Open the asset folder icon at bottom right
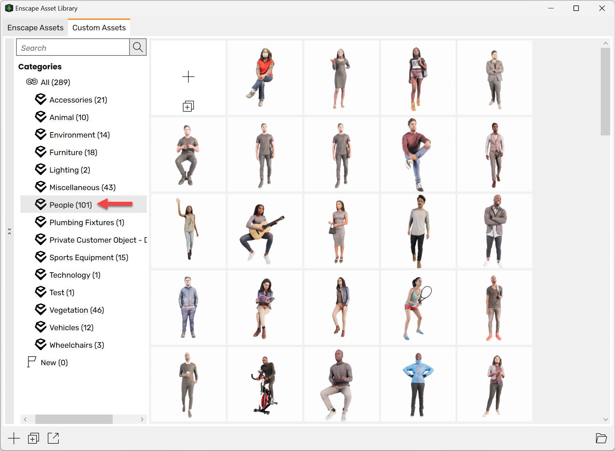 (602, 438)
